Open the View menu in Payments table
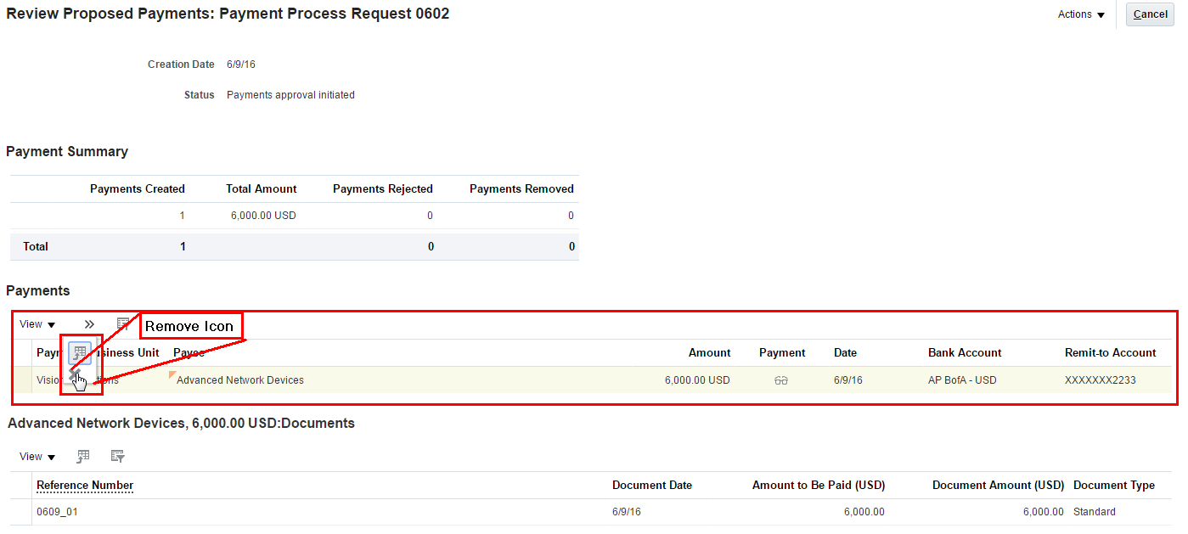The height and width of the screenshot is (534, 1188). (37, 324)
